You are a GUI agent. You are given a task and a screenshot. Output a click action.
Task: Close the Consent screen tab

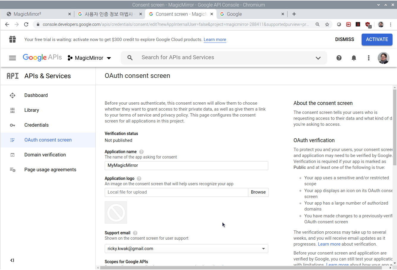[x=212, y=14]
